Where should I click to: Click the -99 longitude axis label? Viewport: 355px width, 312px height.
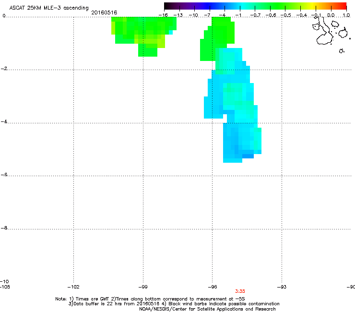click(x=143, y=287)
